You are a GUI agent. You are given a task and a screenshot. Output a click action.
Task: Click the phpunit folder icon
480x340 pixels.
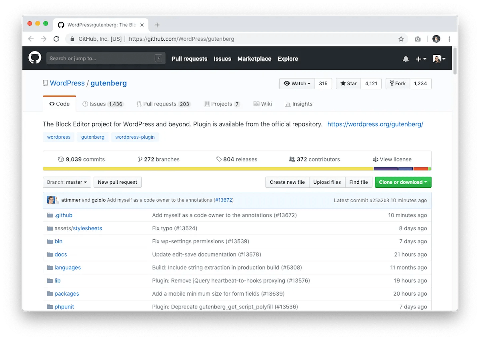50,306
